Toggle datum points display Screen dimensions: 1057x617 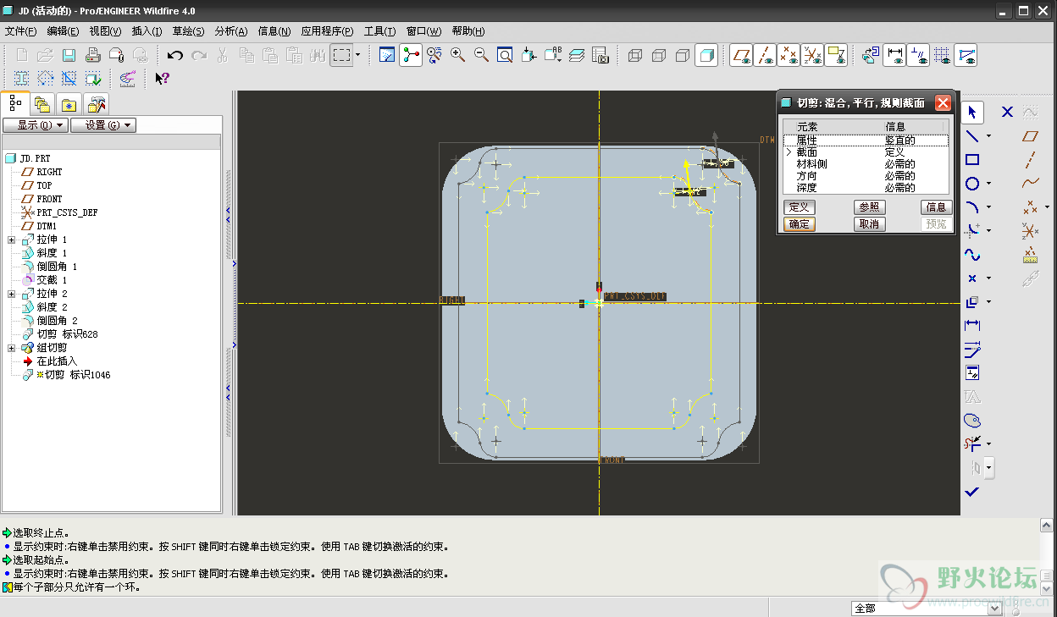pyautogui.click(x=789, y=55)
